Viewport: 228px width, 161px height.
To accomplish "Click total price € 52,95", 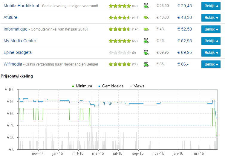I will click(x=185, y=41).
